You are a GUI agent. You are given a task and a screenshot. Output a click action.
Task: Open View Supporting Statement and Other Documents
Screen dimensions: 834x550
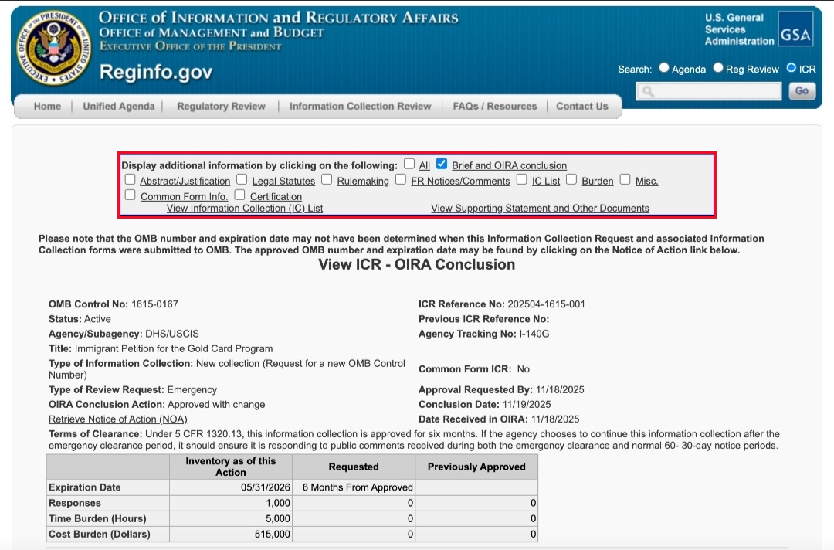pos(540,209)
